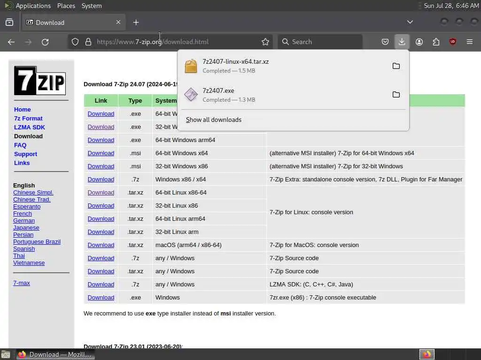This screenshot has height=360, width=481.
Task: Click the 7-Zip logo image
Action: click(40, 81)
